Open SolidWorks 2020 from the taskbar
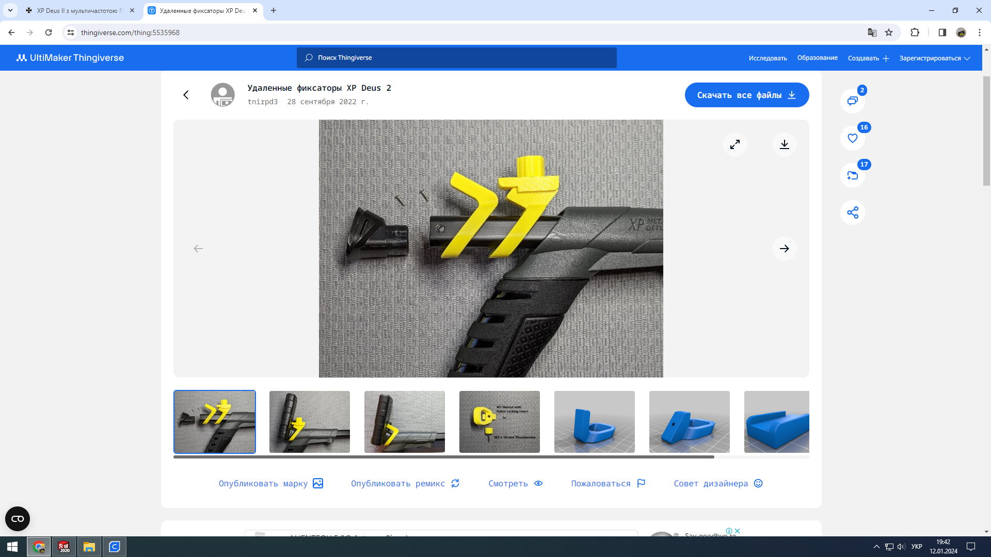This screenshot has width=991, height=557. [64, 547]
